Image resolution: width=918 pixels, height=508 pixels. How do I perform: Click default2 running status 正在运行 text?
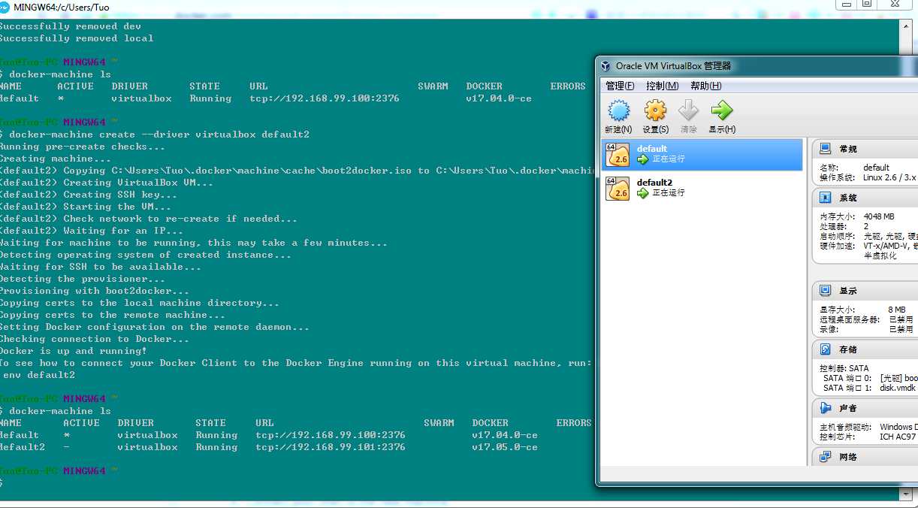click(x=669, y=193)
